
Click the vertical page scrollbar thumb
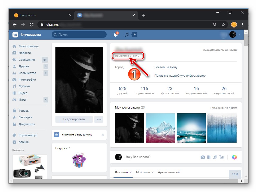coord(246,40)
